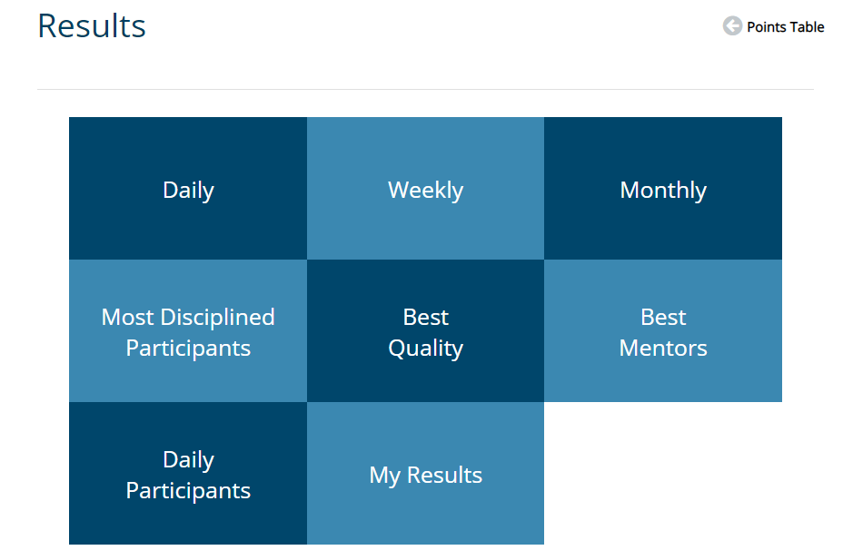Open the Daily Participants tile

(188, 473)
